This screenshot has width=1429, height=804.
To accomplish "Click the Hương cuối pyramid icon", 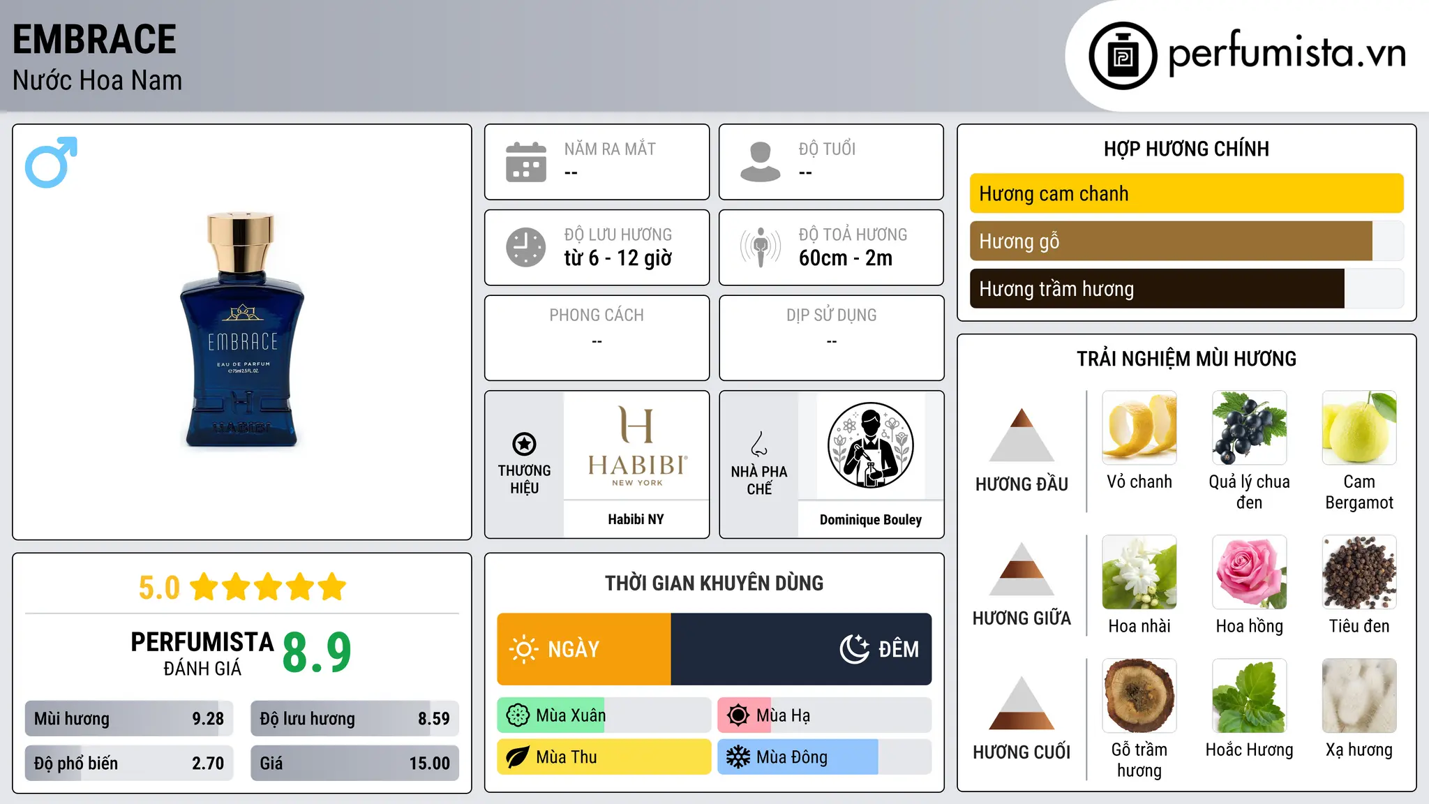I will [x=1022, y=703].
